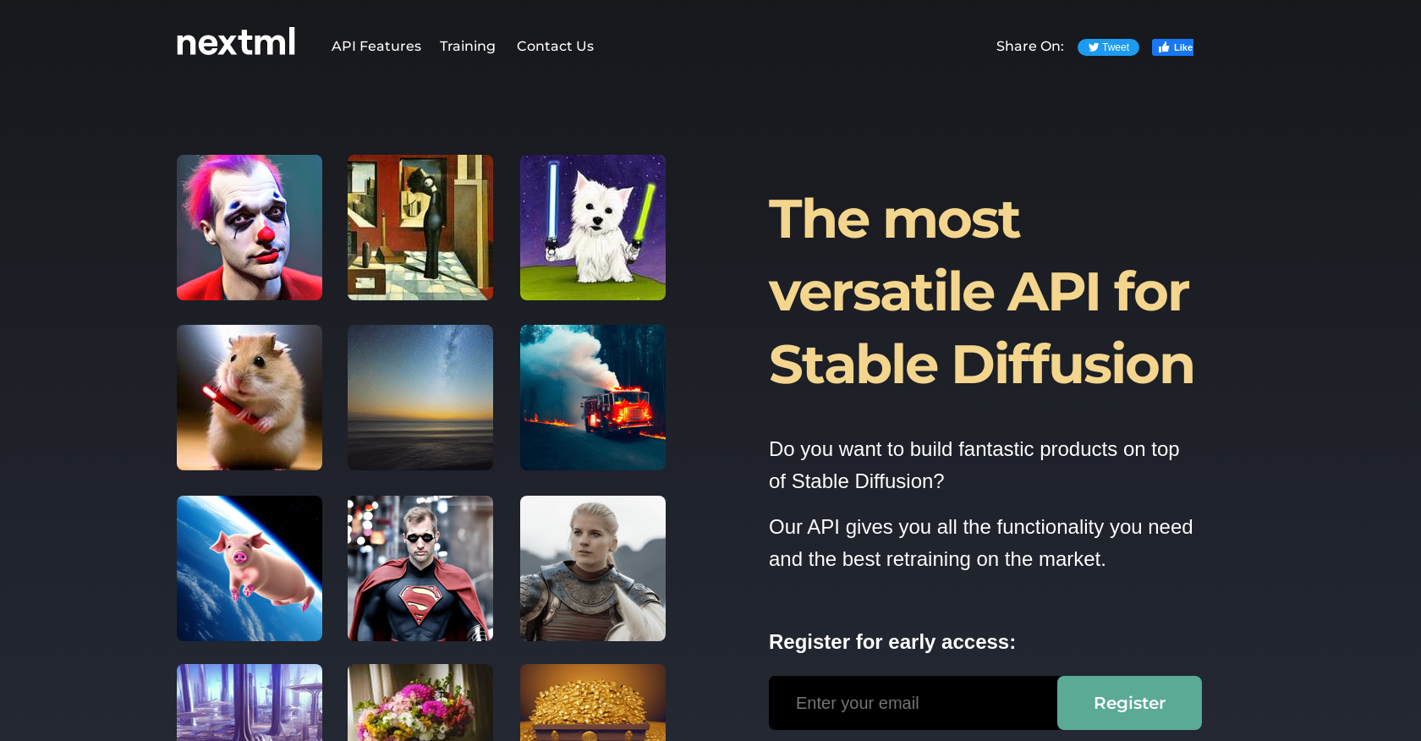The image size is (1421, 741).
Task: Open API Features menu item
Action: click(x=376, y=47)
